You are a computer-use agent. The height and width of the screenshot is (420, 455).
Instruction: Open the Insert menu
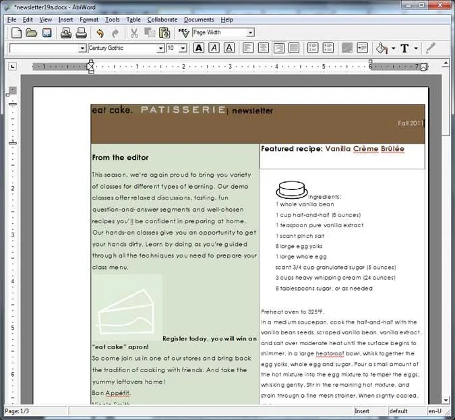click(x=65, y=20)
